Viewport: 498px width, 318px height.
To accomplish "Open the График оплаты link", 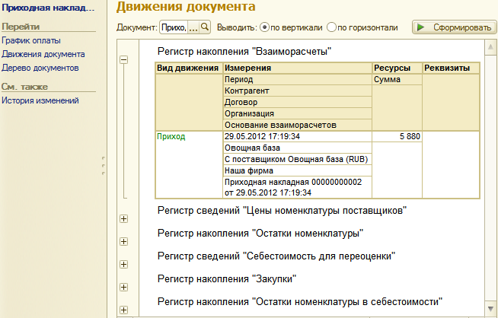I will point(31,40).
